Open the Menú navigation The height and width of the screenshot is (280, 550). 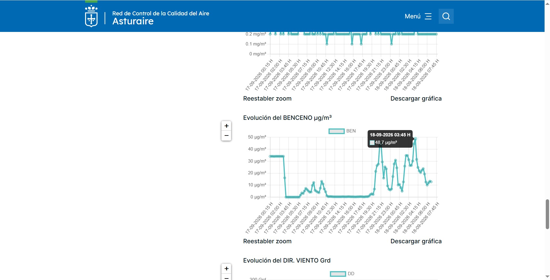[x=418, y=16]
